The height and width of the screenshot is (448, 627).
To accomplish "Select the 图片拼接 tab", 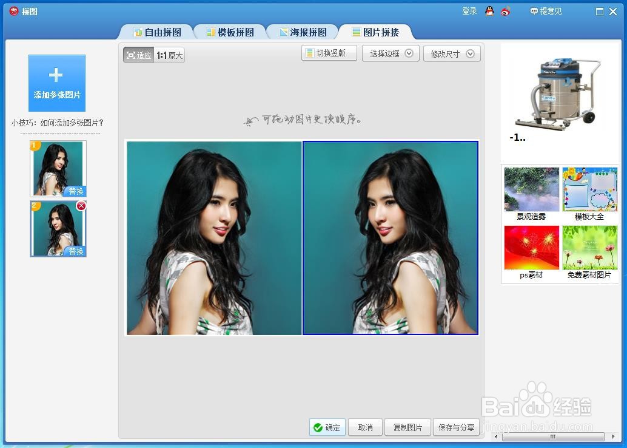I will tap(376, 32).
